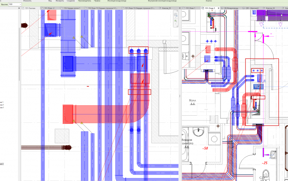Click the Проводитель ribbon panel label

84,1
